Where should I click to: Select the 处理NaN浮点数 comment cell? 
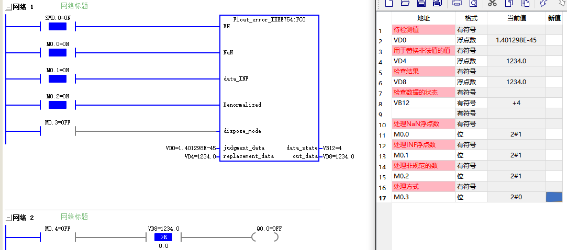[x=424, y=124]
